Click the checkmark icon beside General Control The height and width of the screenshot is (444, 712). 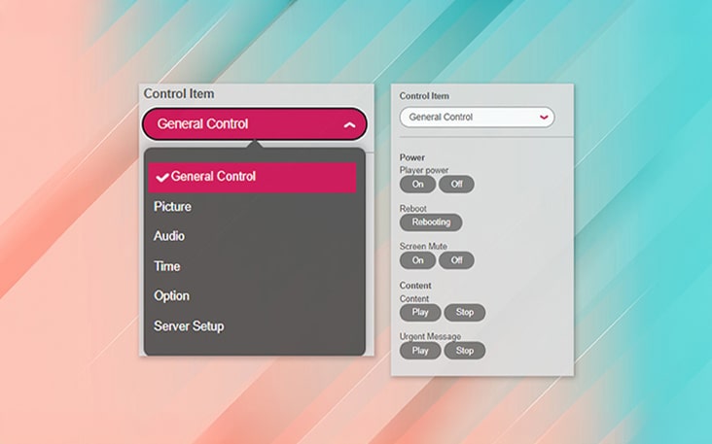coord(162,178)
